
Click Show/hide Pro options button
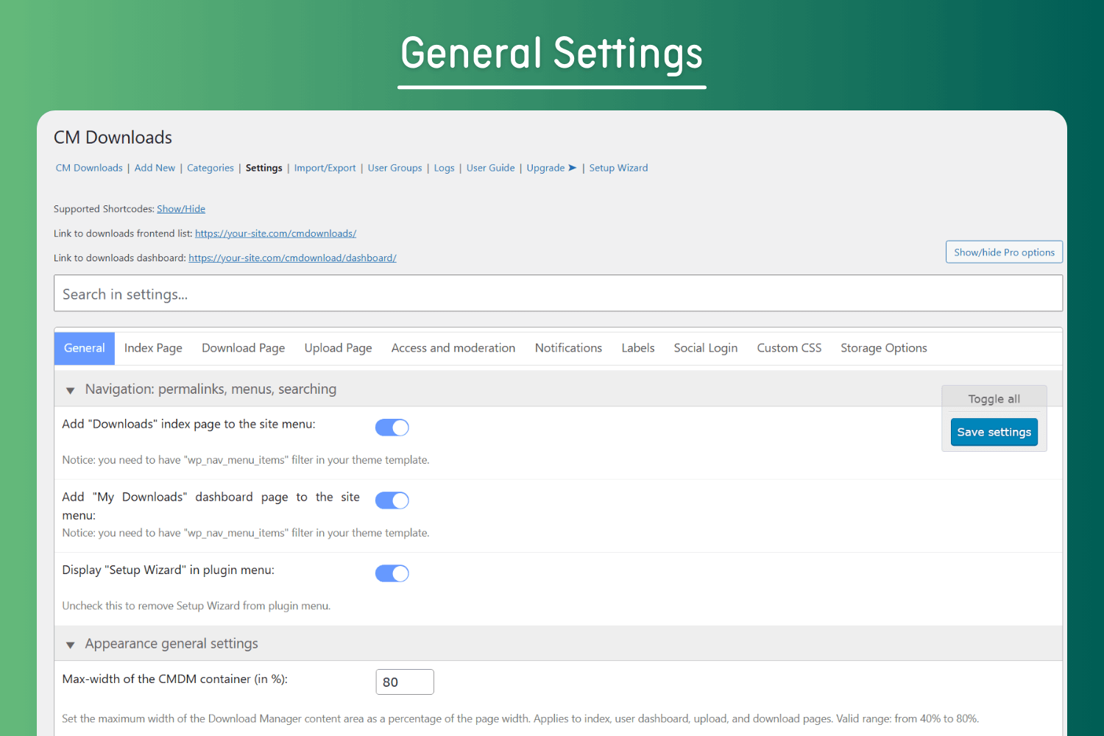[x=1004, y=252]
